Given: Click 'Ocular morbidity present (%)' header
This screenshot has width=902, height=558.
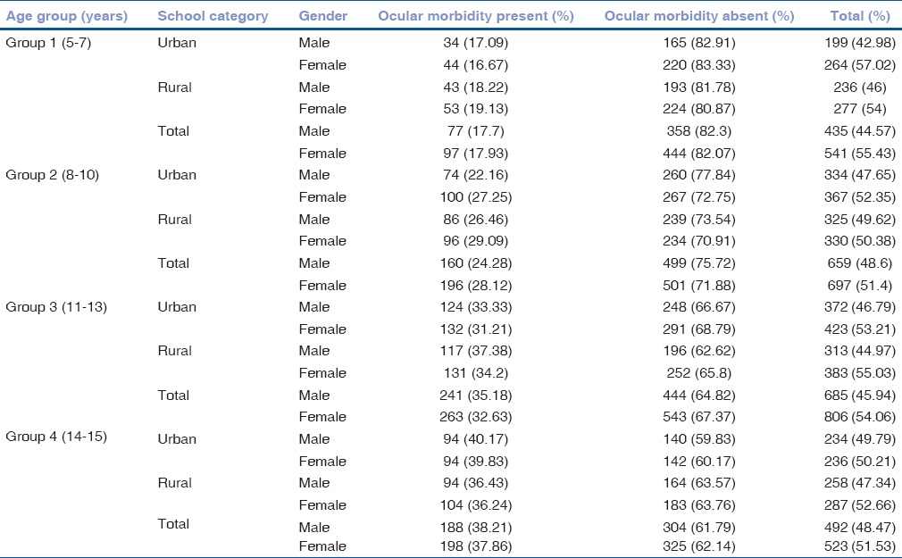Looking at the screenshot, I should pos(476,16).
